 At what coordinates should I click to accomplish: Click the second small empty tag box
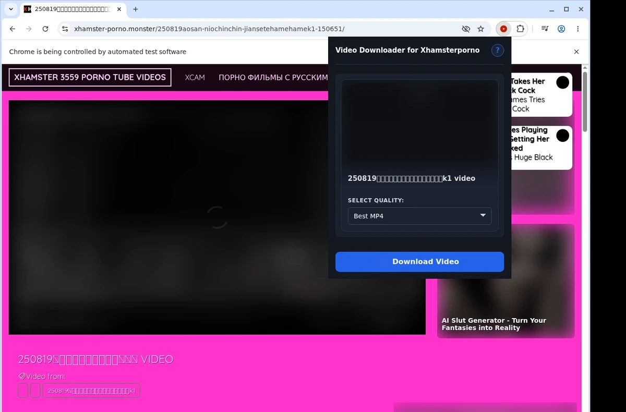point(35,391)
